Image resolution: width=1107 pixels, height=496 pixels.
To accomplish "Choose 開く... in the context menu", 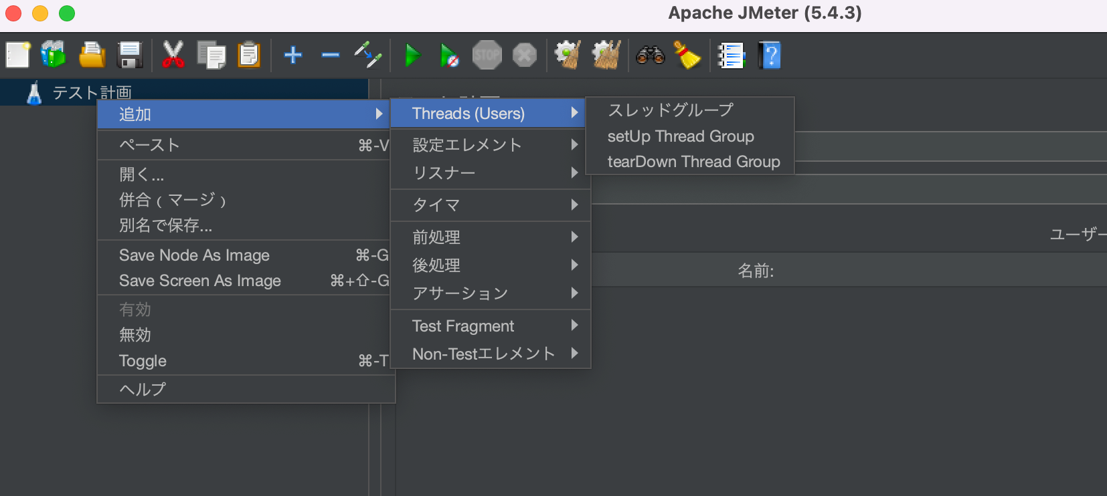I will tap(244, 174).
